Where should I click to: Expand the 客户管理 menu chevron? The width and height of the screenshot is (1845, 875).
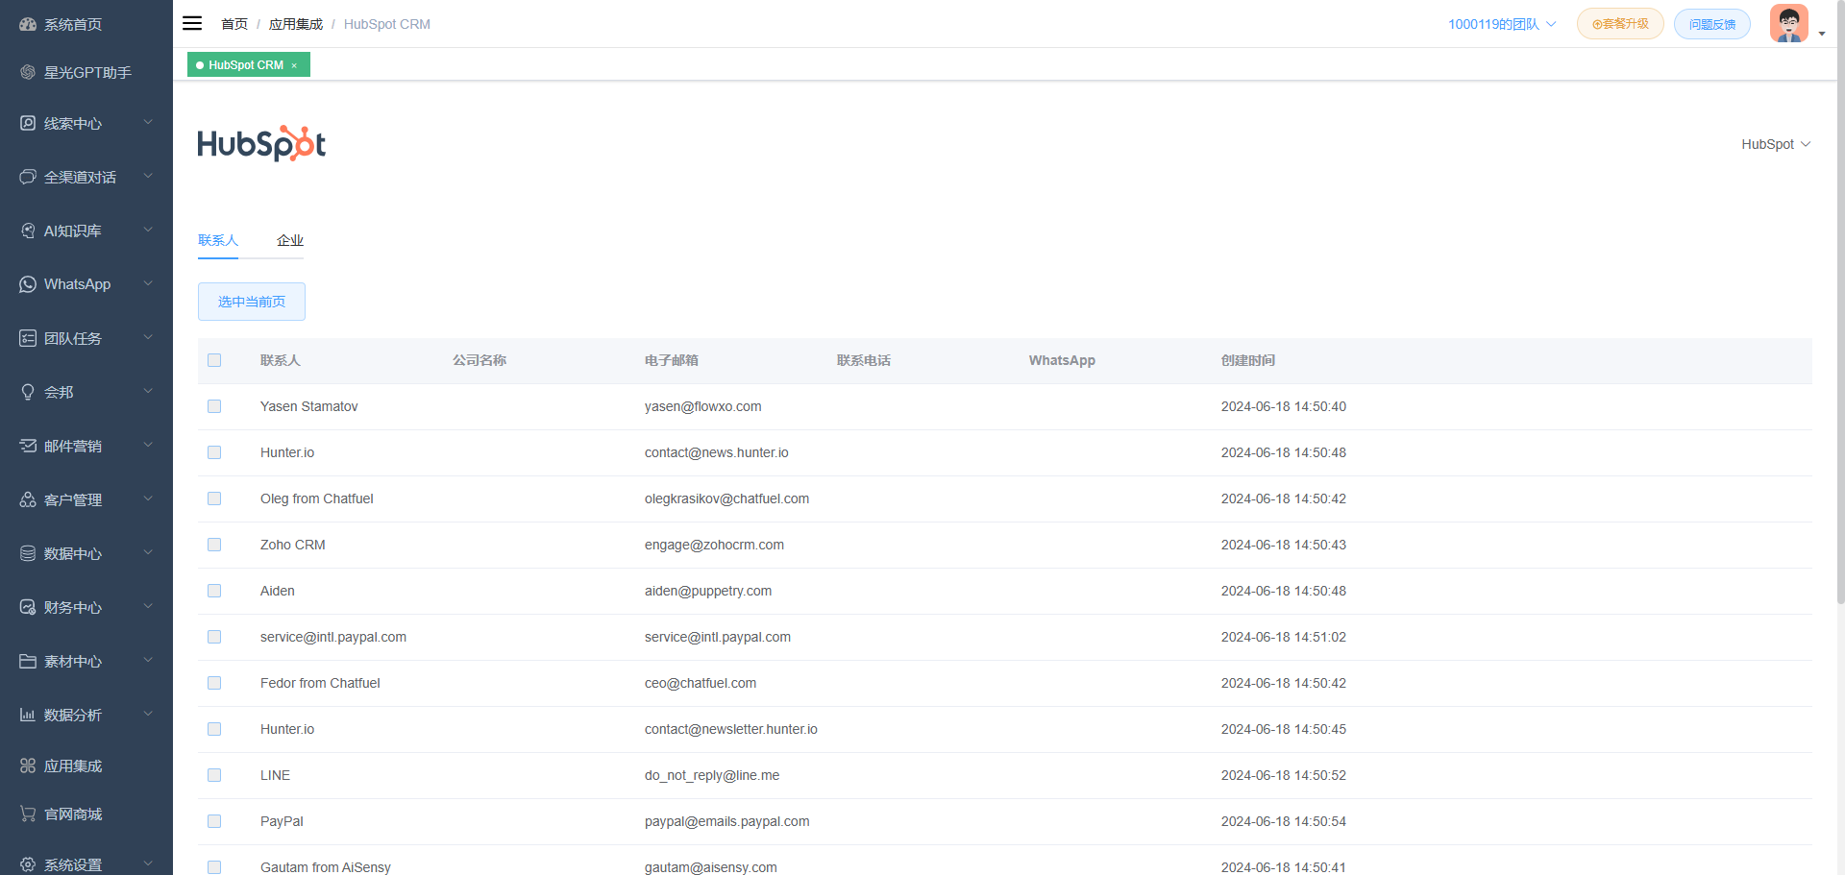pyautogui.click(x=148, y=498)
